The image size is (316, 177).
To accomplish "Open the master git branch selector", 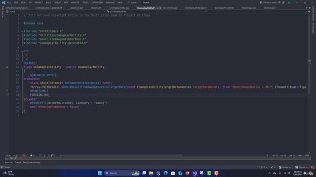I will [285, 167].
